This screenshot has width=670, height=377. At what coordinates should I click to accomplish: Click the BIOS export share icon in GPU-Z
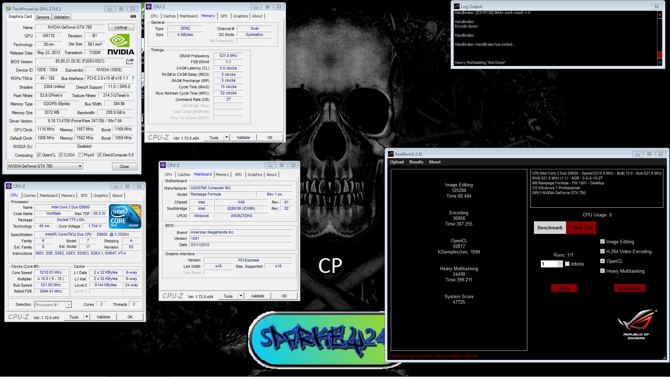point(130,61)
